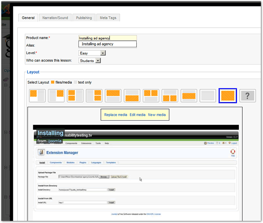Click the red lifebuoy Help icon

[233, 152]
